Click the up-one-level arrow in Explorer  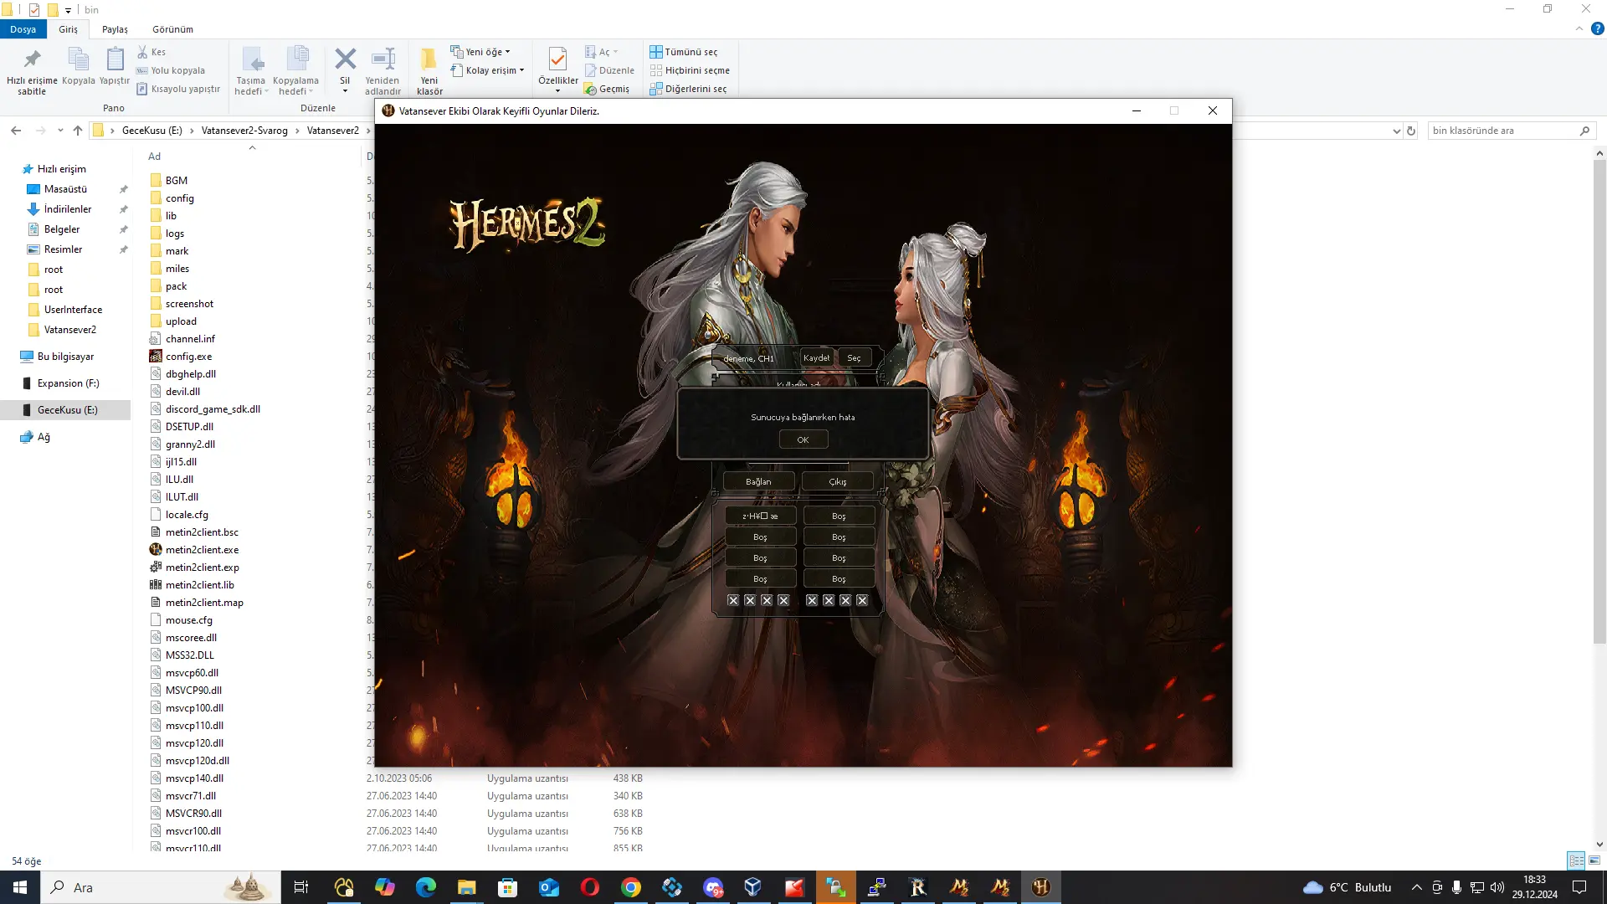pyautogui.click(x=78, y=131)
